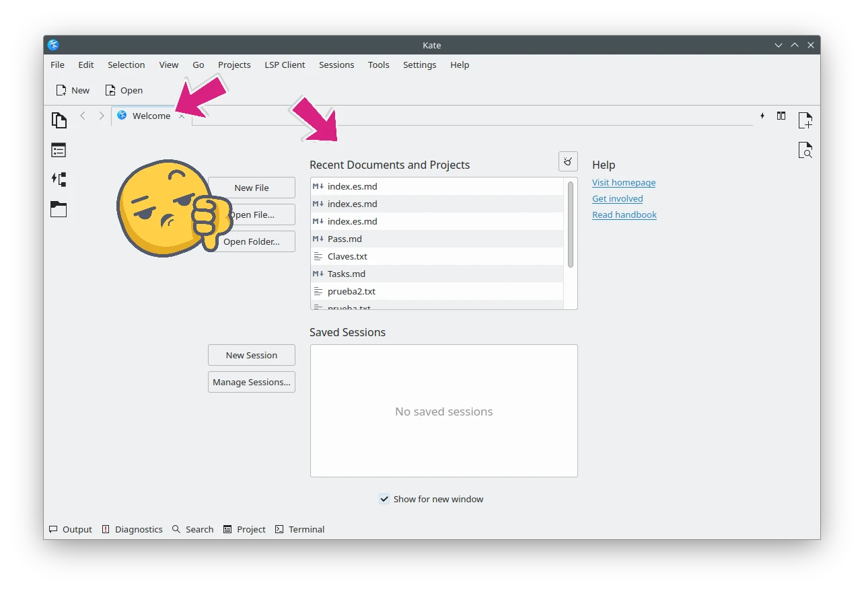Open the Documents sidebar panel icon
This screenshot has height=591, width=864.
pyautogui.click(x=59, y=120)
